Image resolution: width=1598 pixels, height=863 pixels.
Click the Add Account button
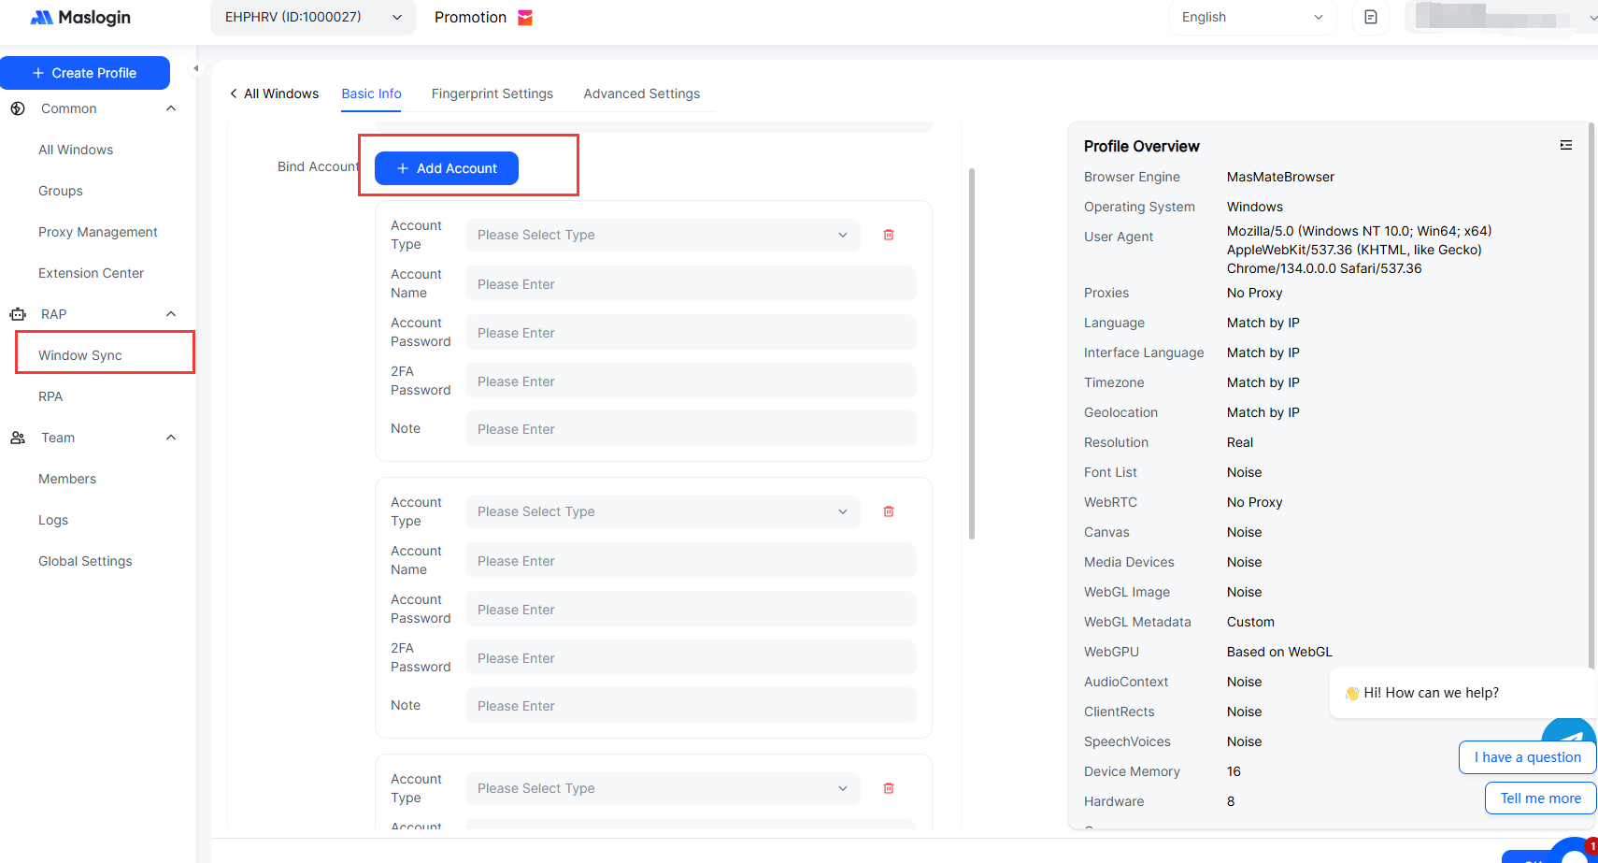click(447, 168)
